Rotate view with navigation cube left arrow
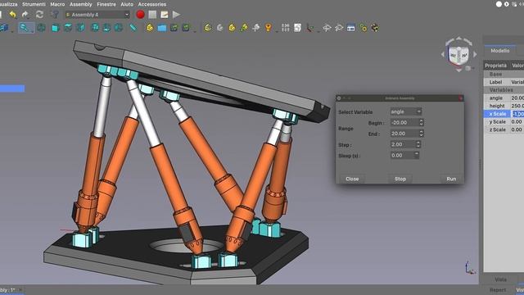This screenshot has width=524, height=295. 443,54
